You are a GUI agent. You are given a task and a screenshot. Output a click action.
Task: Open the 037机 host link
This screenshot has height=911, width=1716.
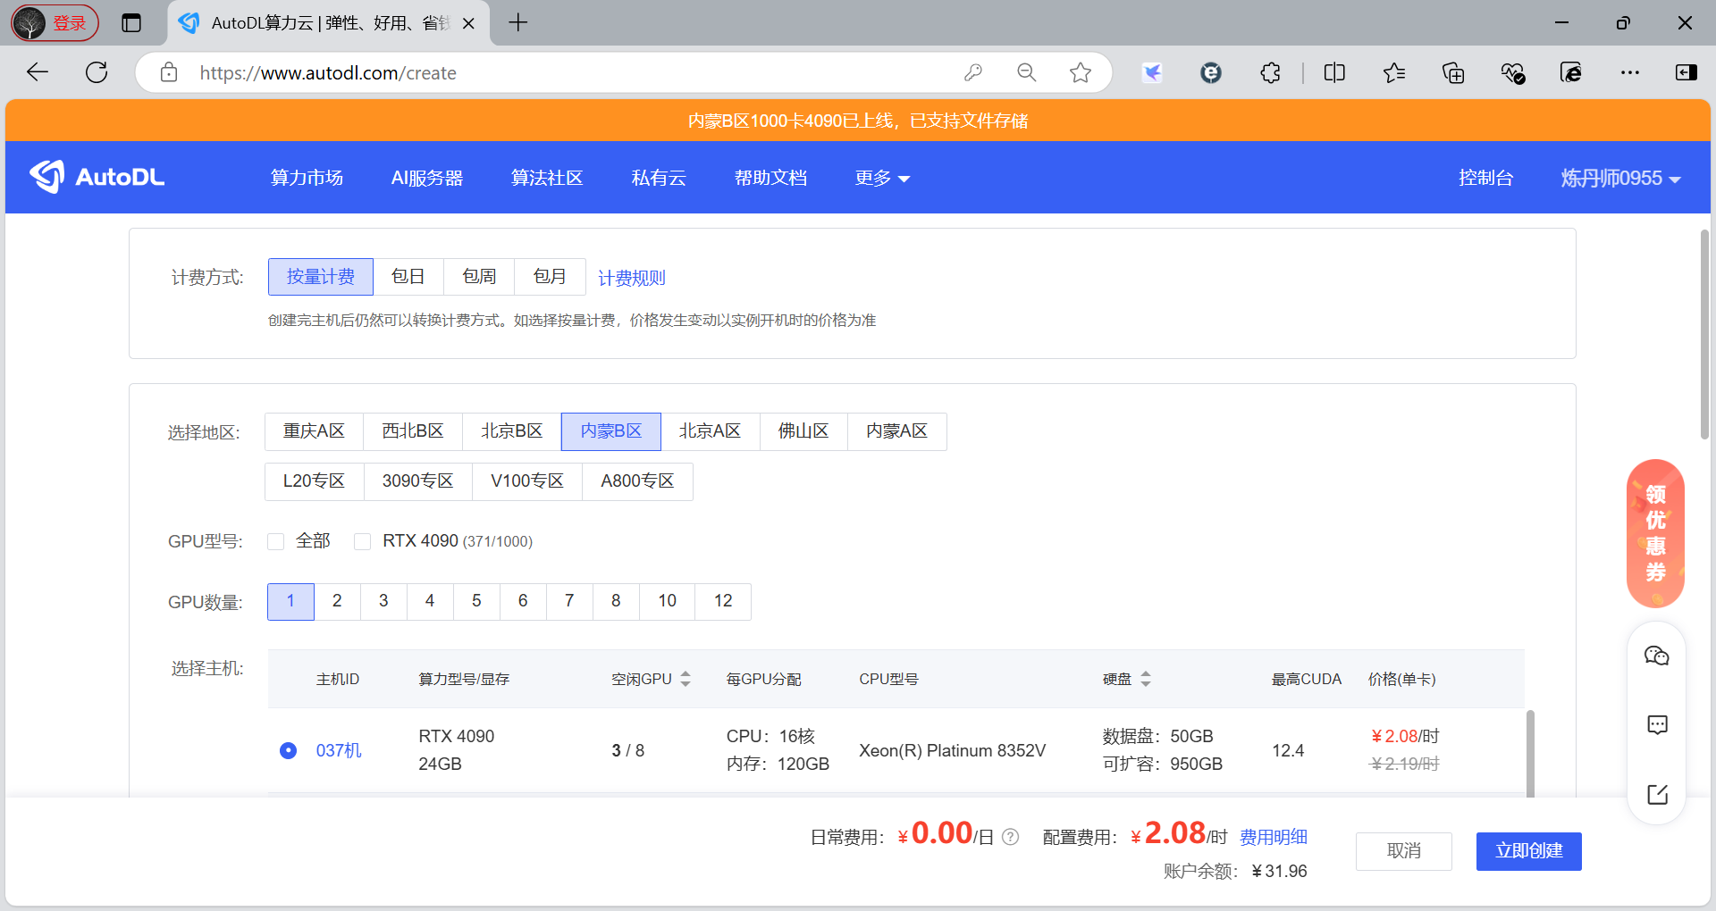[x=339, y=750]
